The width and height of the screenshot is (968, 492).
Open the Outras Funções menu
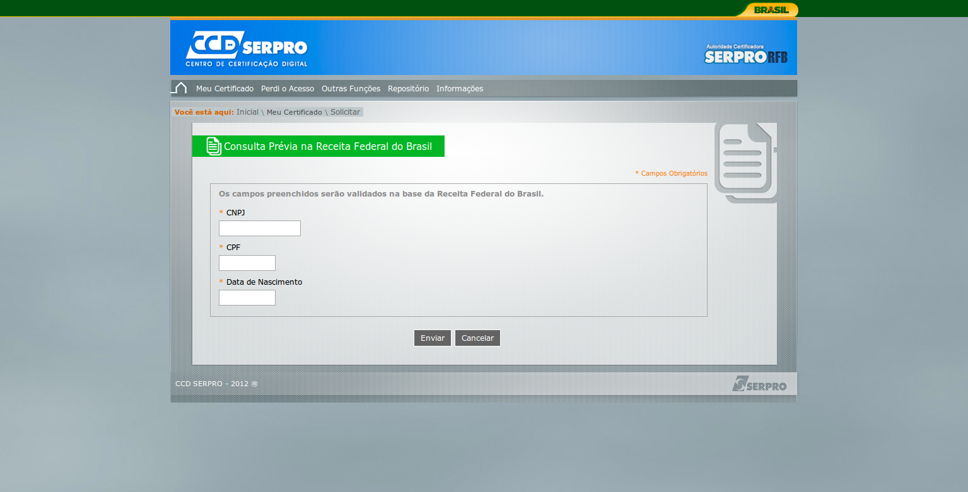pos(351,89)
